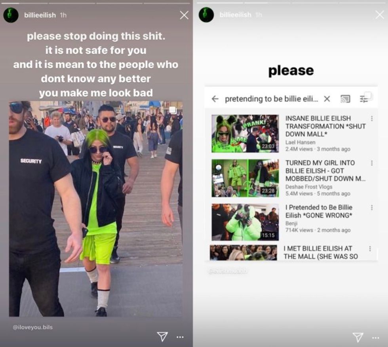The width and height of the screenshot is (388, 347).
Task: Open billieeilish profile picture on left story
Action: [11, 15]
